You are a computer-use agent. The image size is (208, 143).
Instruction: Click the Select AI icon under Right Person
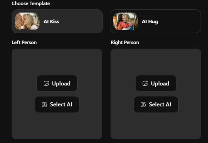143,105
